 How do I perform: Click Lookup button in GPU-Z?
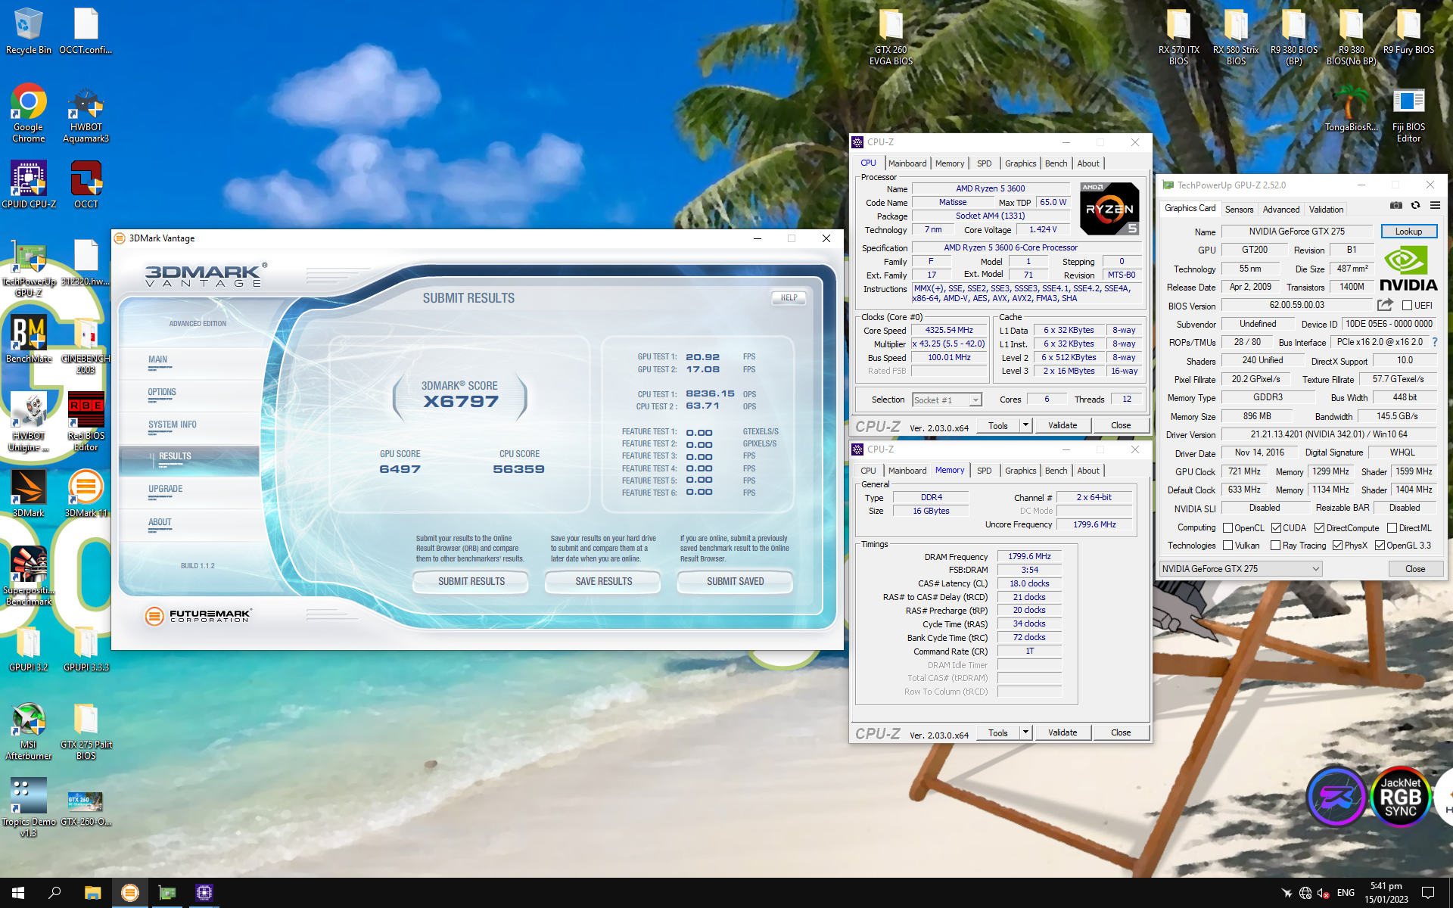pos(1408,232)
